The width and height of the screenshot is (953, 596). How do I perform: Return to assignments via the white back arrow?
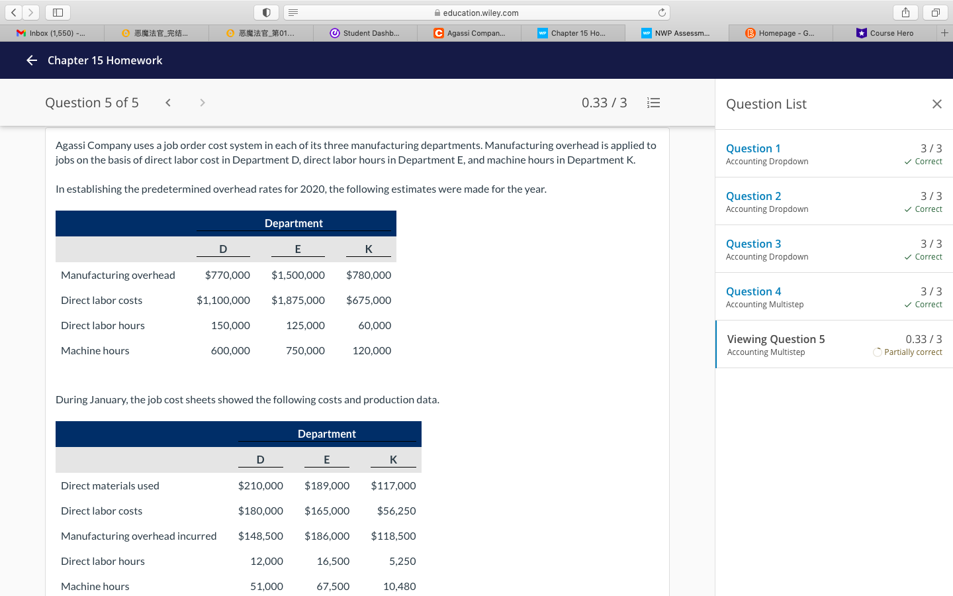[x=31, y=60]
